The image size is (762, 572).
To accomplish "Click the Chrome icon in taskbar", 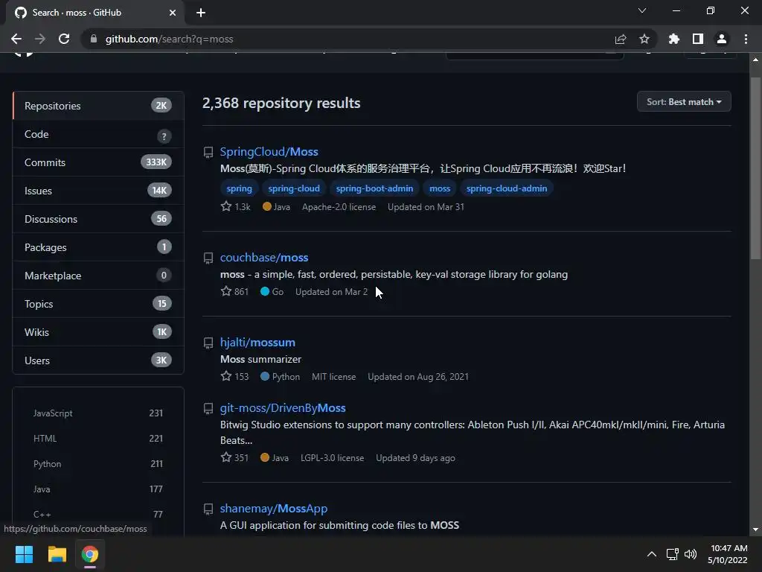I will click(90, 554).
